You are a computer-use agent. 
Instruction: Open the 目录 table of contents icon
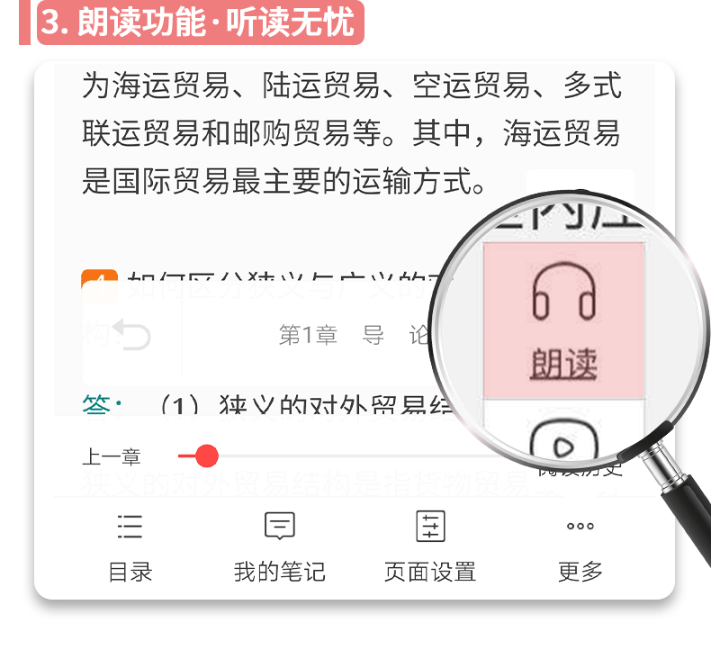(x=130, y=526)
